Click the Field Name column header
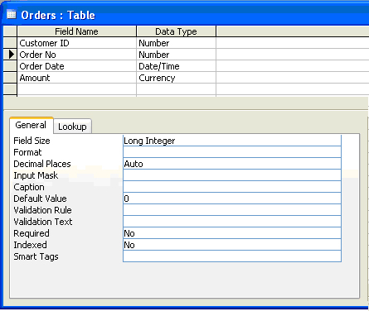369x311 pixels. (x=77, y=31)
